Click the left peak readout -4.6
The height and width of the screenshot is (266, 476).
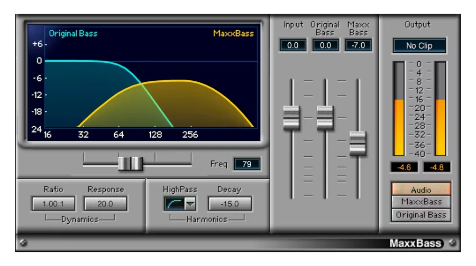tap(405, 167)
